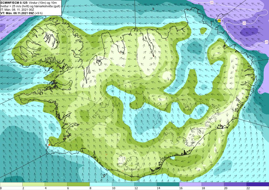Viewport: 269px width, 190px height.
Task: Select the 4–6 m/s medium green legend swatch
Action: 56,184
